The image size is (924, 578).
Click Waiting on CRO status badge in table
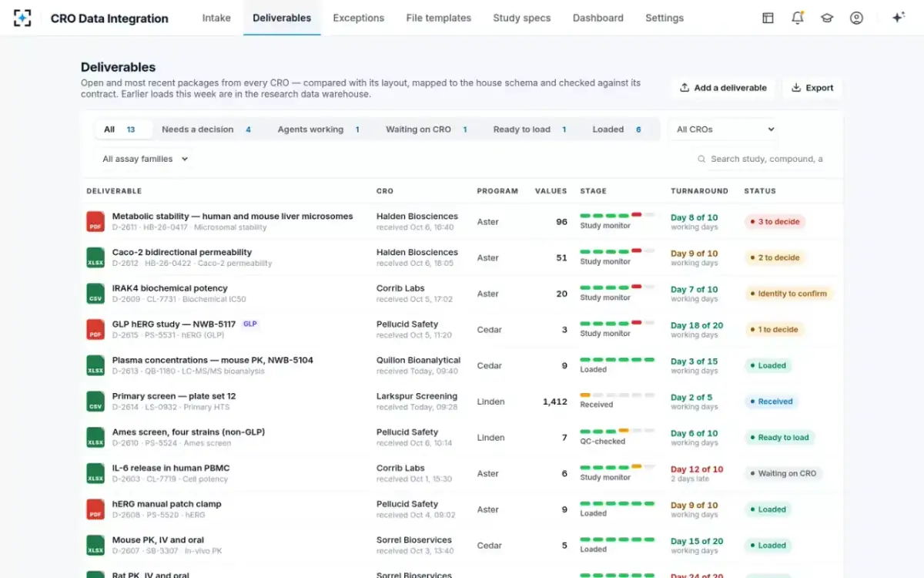pyautogui.click(x=783, y=473)
